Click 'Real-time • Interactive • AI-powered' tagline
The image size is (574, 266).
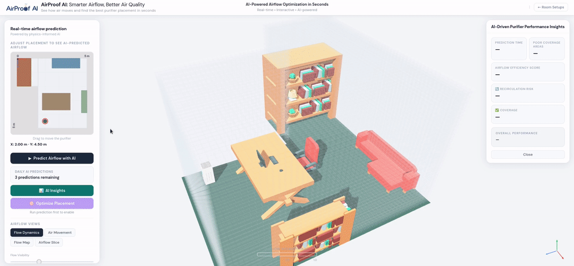(287, 10)
